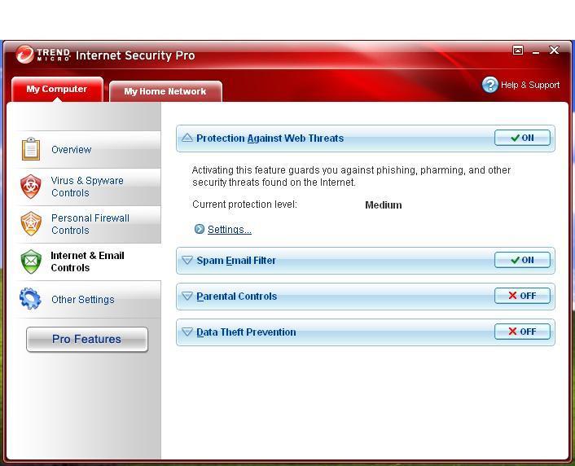Expand the Parental Controls triangle

coord(187,296)
